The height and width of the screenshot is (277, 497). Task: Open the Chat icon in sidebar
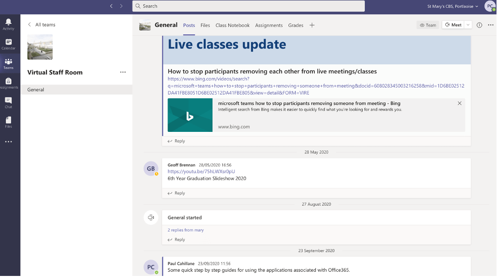point(8,102)
